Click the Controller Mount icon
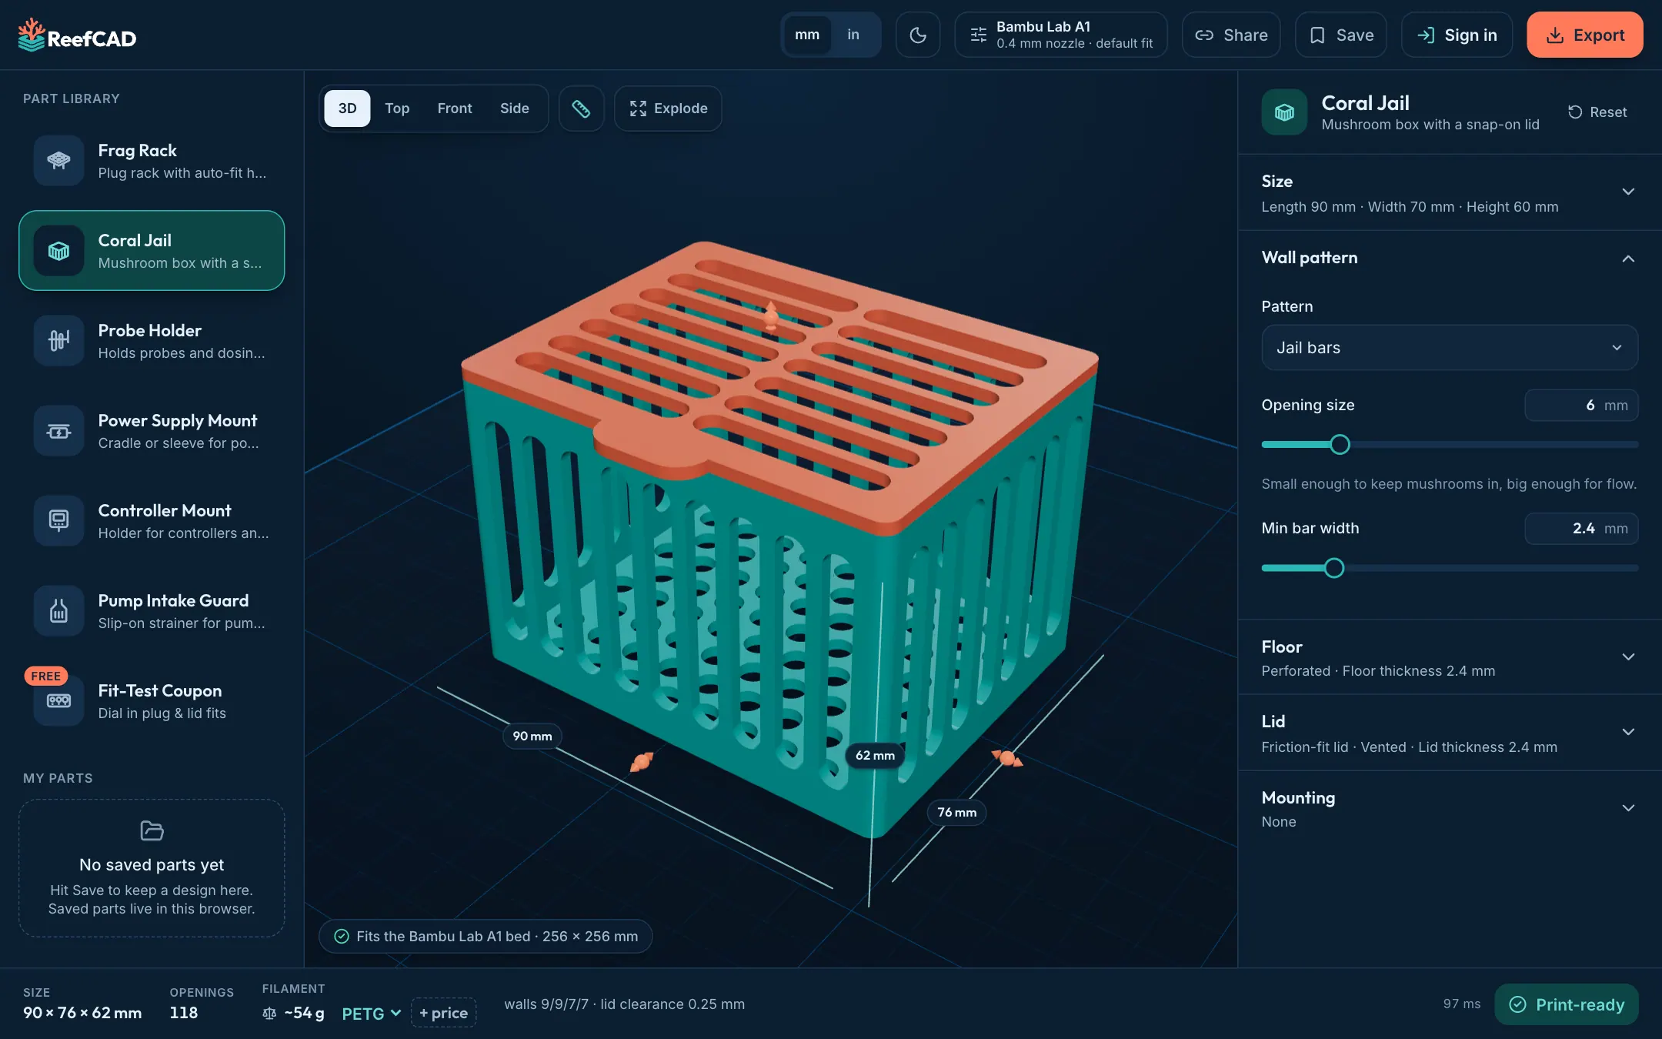 click(x=59, y=520)
